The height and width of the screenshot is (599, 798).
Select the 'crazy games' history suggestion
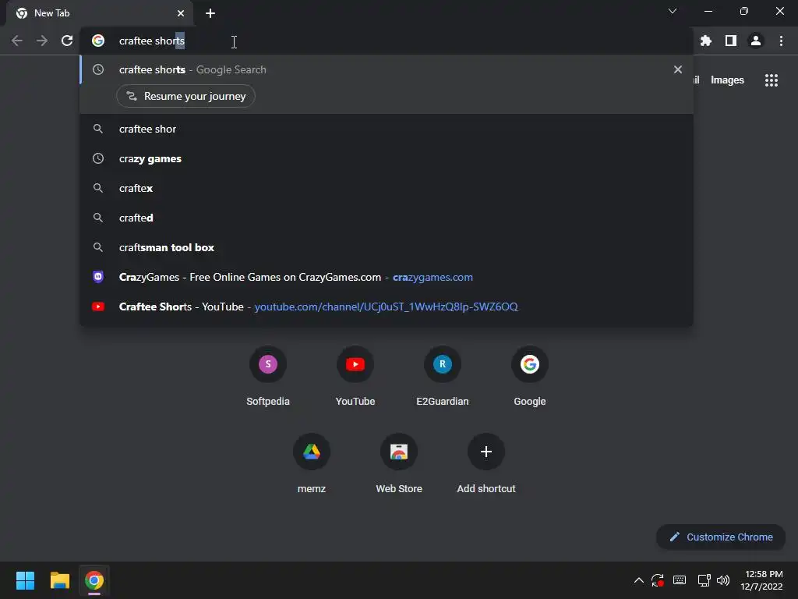pyautogui.click(x=387, y=158)
